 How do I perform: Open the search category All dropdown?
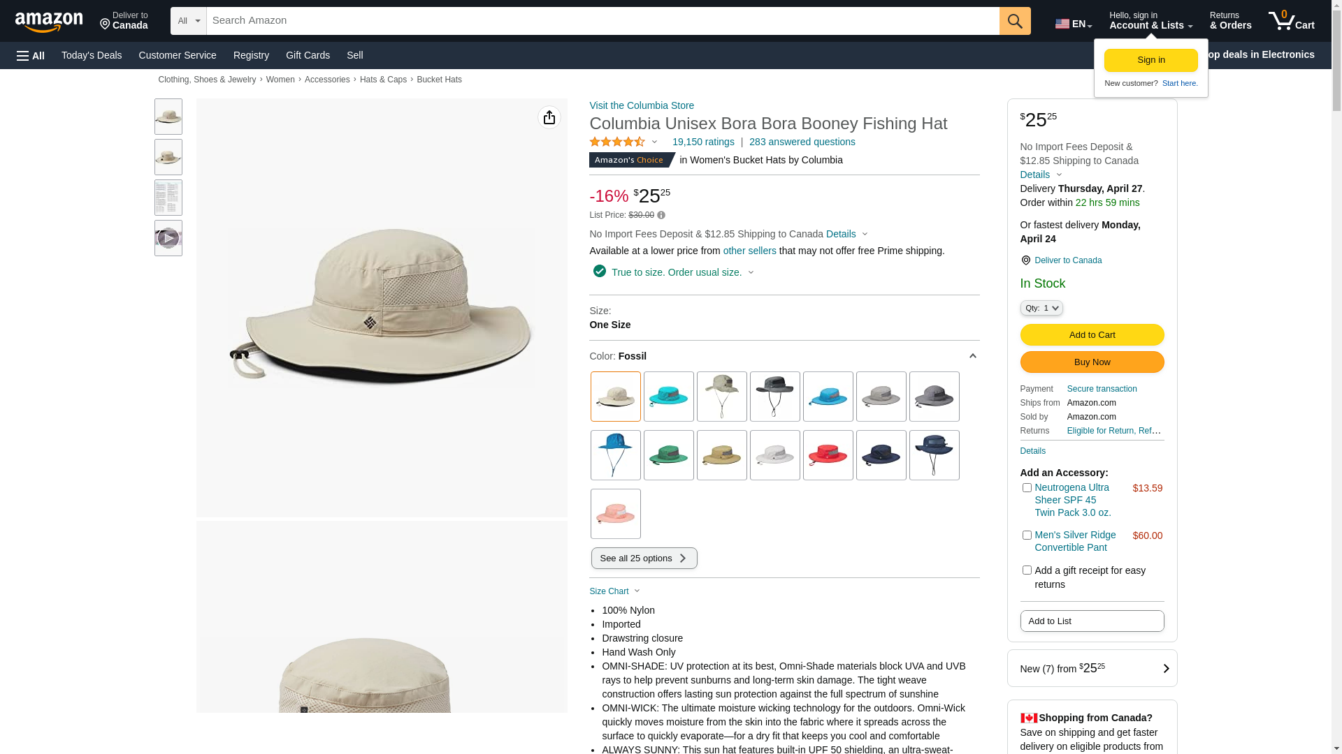coord(188,21)
